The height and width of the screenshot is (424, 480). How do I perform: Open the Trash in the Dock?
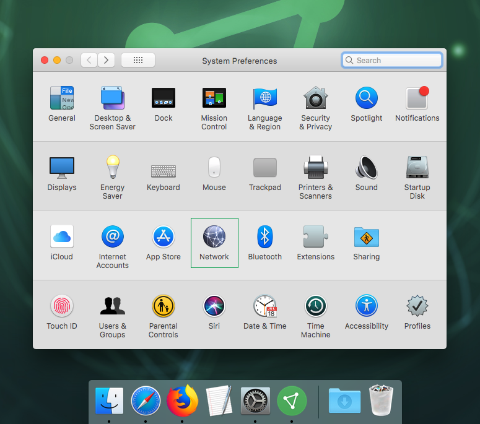point(381,400)
